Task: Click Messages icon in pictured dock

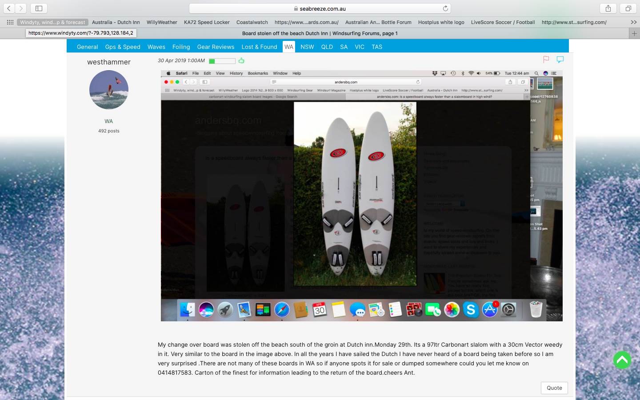Action: (x=357, y=310)
